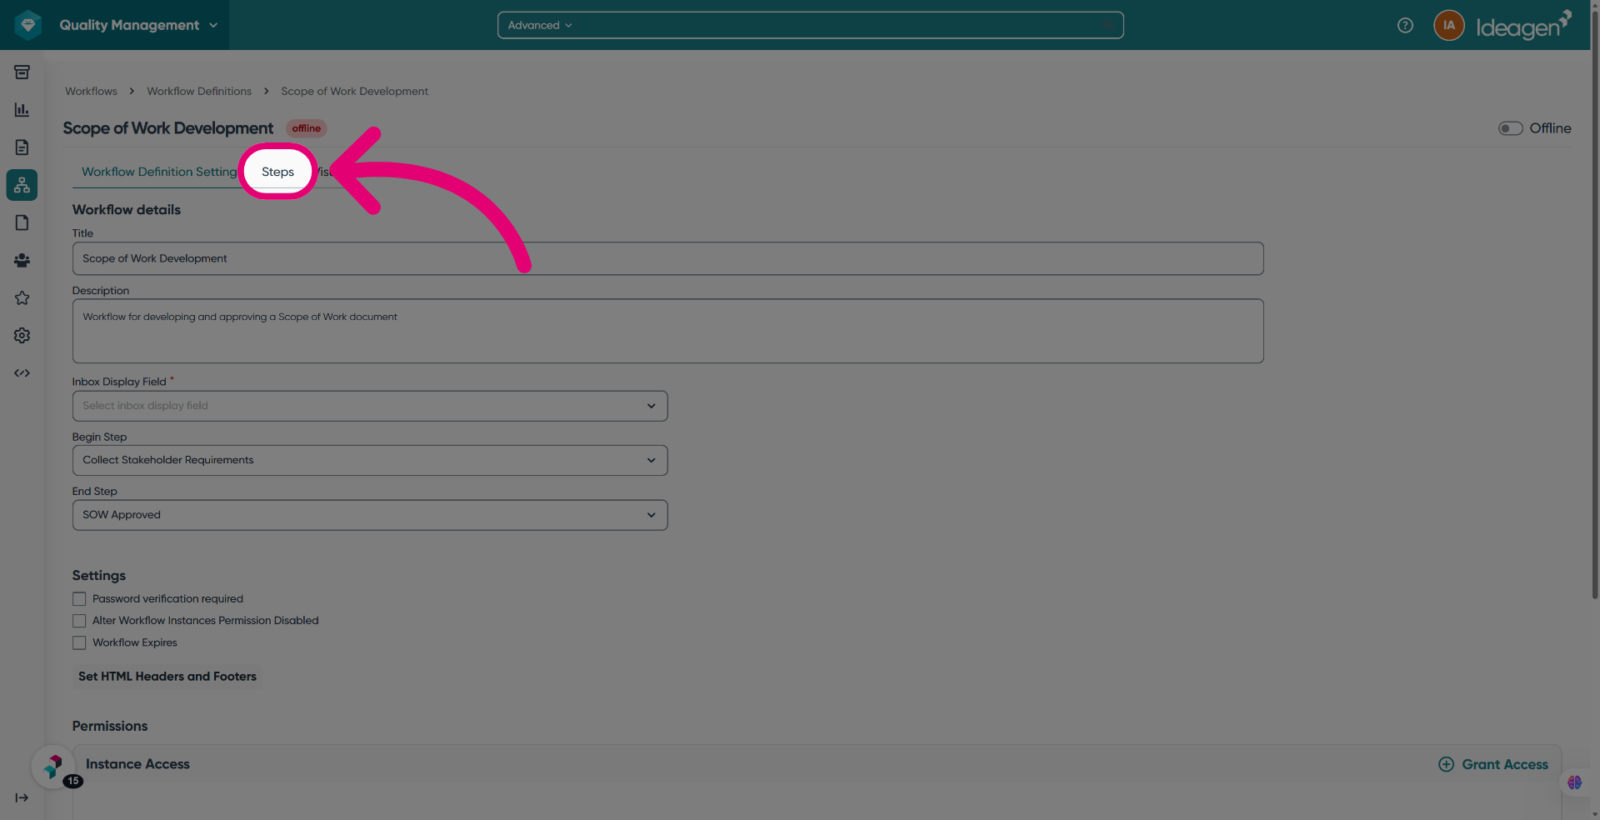Open the star favorites sidebar icon
This screenshot has width=1600, height=820.
pos(22,298)
